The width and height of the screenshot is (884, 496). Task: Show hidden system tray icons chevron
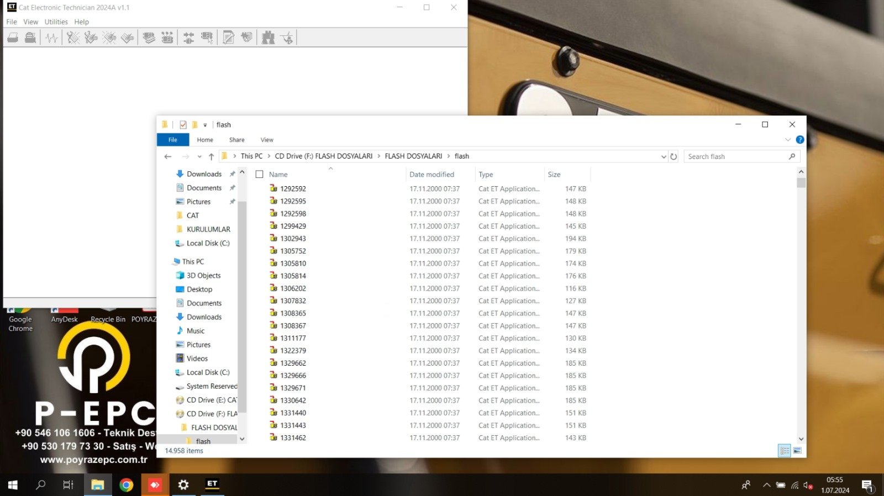tap(766, 485)
